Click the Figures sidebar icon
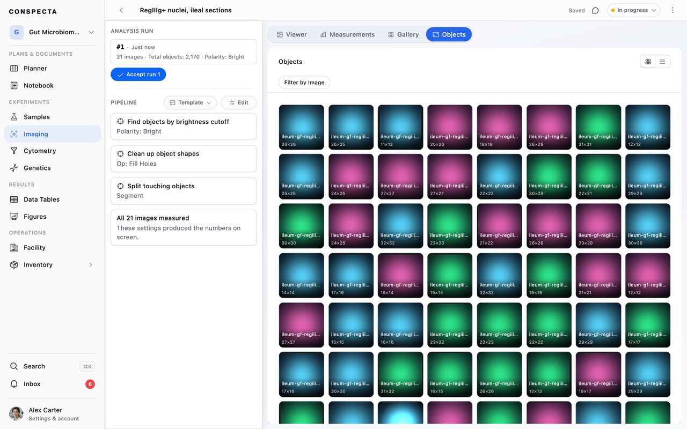This screenshot has width=687, height=429. click(x=14, y=217)
